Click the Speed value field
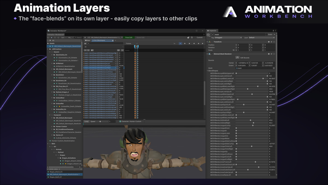328x185 pixels. tap(112, 121)
